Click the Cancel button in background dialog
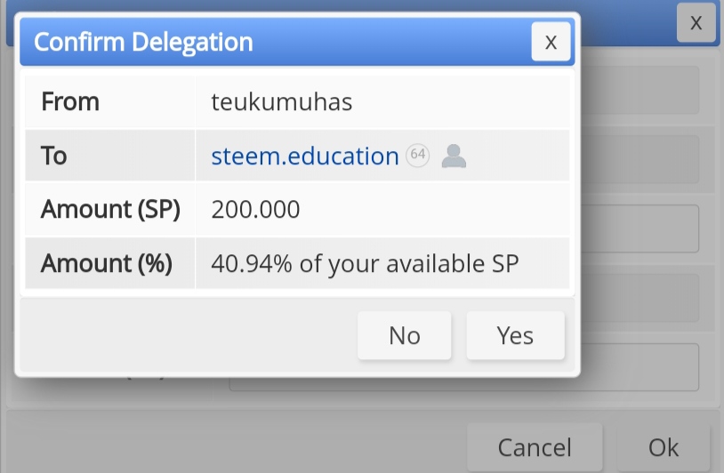This screenshot has height=473, width=724. coord(535,447)
